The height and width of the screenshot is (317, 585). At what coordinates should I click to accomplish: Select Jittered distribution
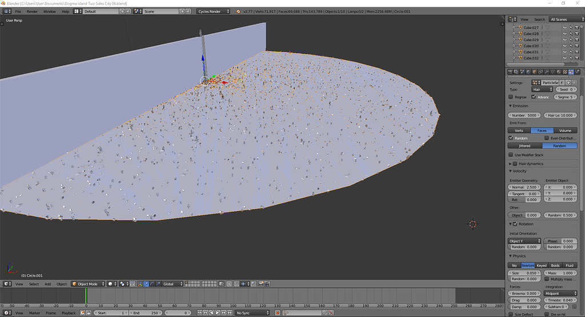coord(525,146)
